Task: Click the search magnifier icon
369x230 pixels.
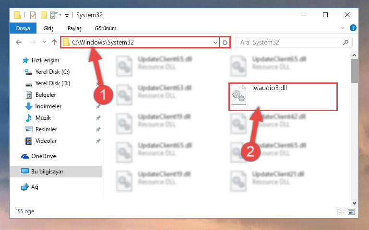Action: tap(345, 43)
